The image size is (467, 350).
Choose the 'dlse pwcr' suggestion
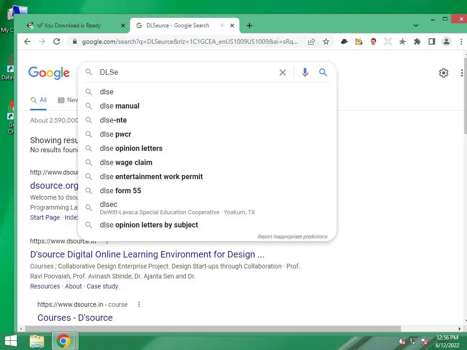(x=207, y=134)
